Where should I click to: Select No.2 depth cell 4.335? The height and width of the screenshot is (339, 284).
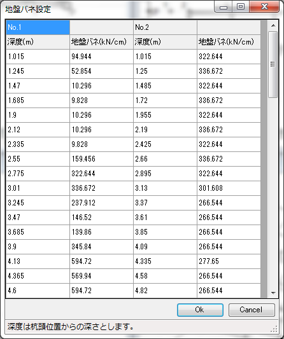(x=166, y=261)
